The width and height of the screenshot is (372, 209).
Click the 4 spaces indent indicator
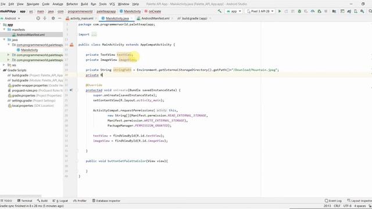[360, 206]
